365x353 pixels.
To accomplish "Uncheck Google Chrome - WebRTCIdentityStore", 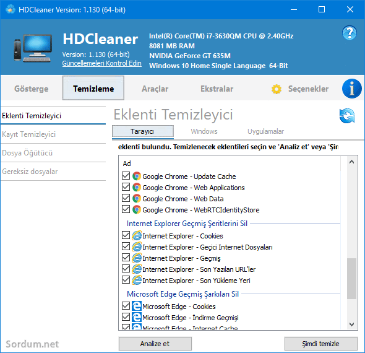I will (x=126, y=209).
